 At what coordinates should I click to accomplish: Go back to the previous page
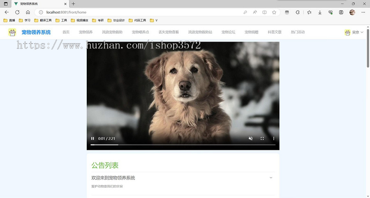click(7, 12)
